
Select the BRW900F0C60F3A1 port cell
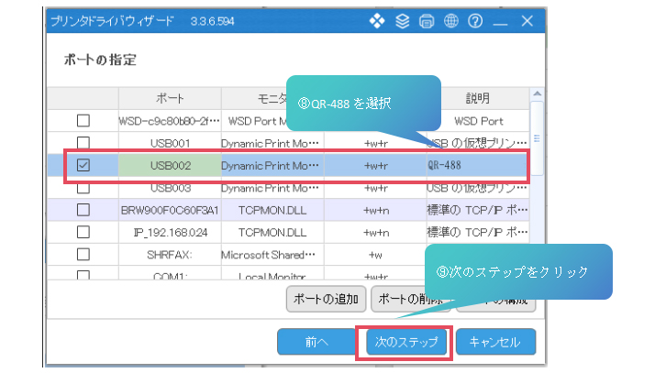click(x=170, y=210)
